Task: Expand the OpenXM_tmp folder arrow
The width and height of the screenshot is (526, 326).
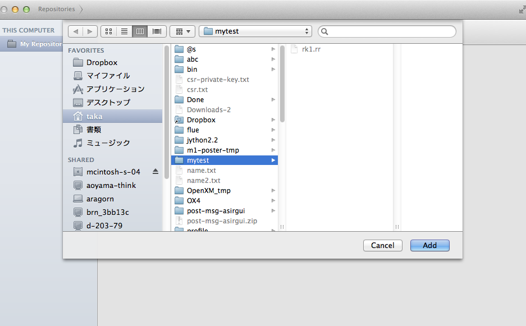Action: tap(273, 191)
